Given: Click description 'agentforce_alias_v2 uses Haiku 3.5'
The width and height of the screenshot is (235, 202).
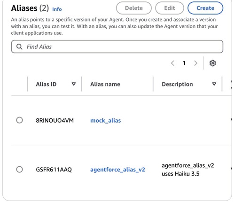Looking at the screenshot, I should point(188,170).
